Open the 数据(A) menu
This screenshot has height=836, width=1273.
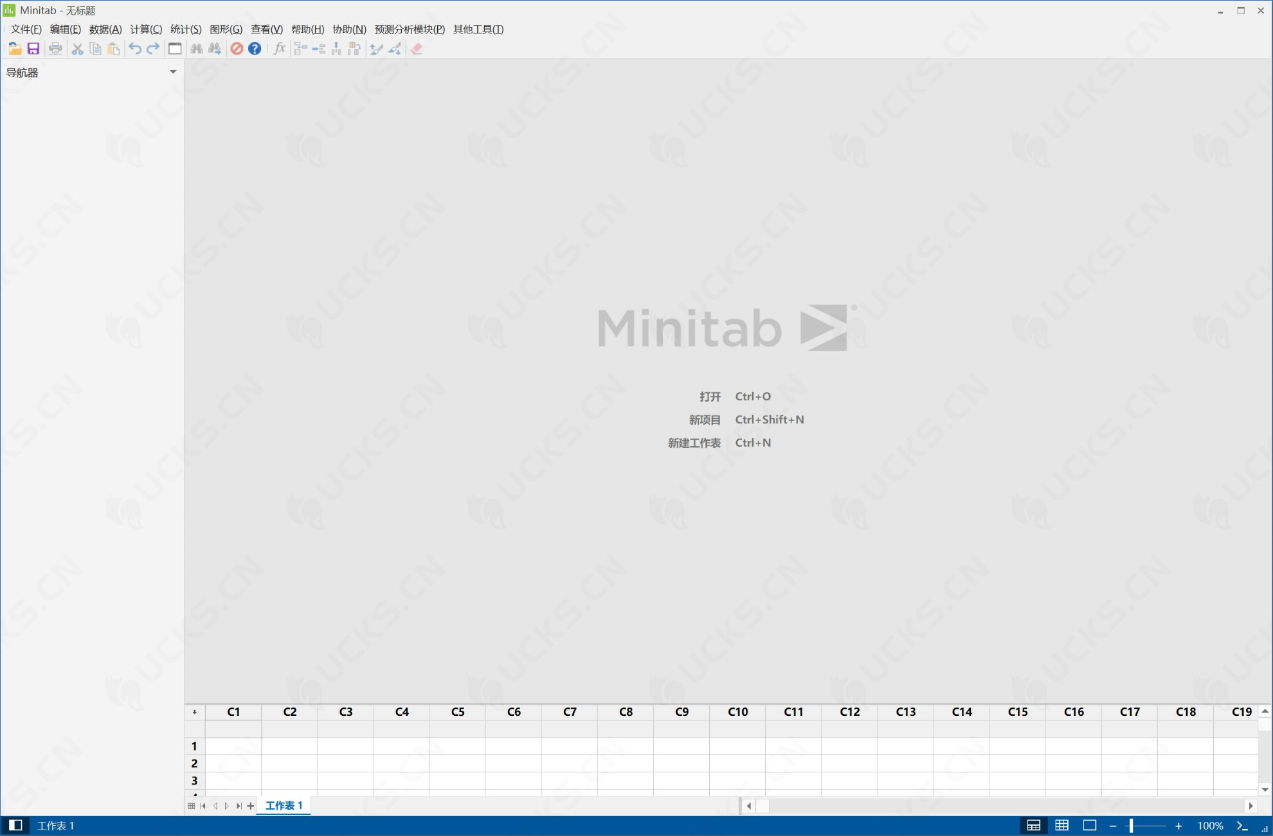(105, 30)
